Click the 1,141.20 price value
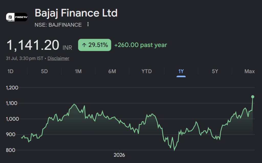This screenshot has width=262, height=163. [33, 45]
